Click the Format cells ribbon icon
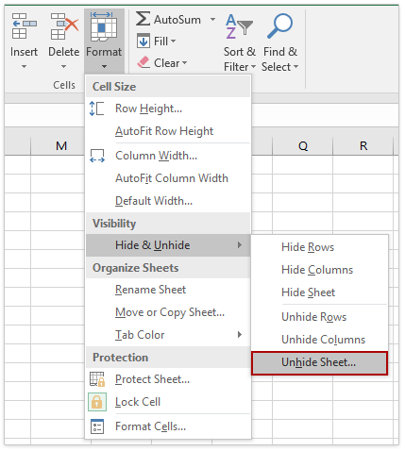 (x=104, y=26)
